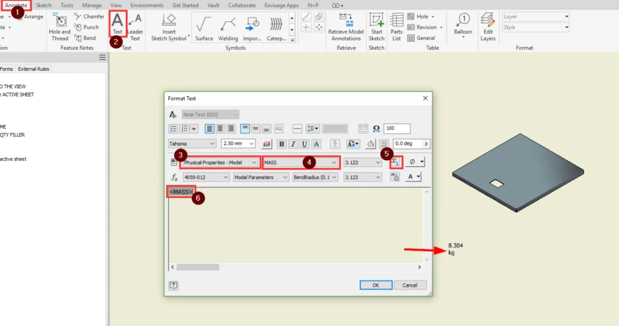
Task: Open the BendRadius parameter dropdown
Action: click(315, 177)
